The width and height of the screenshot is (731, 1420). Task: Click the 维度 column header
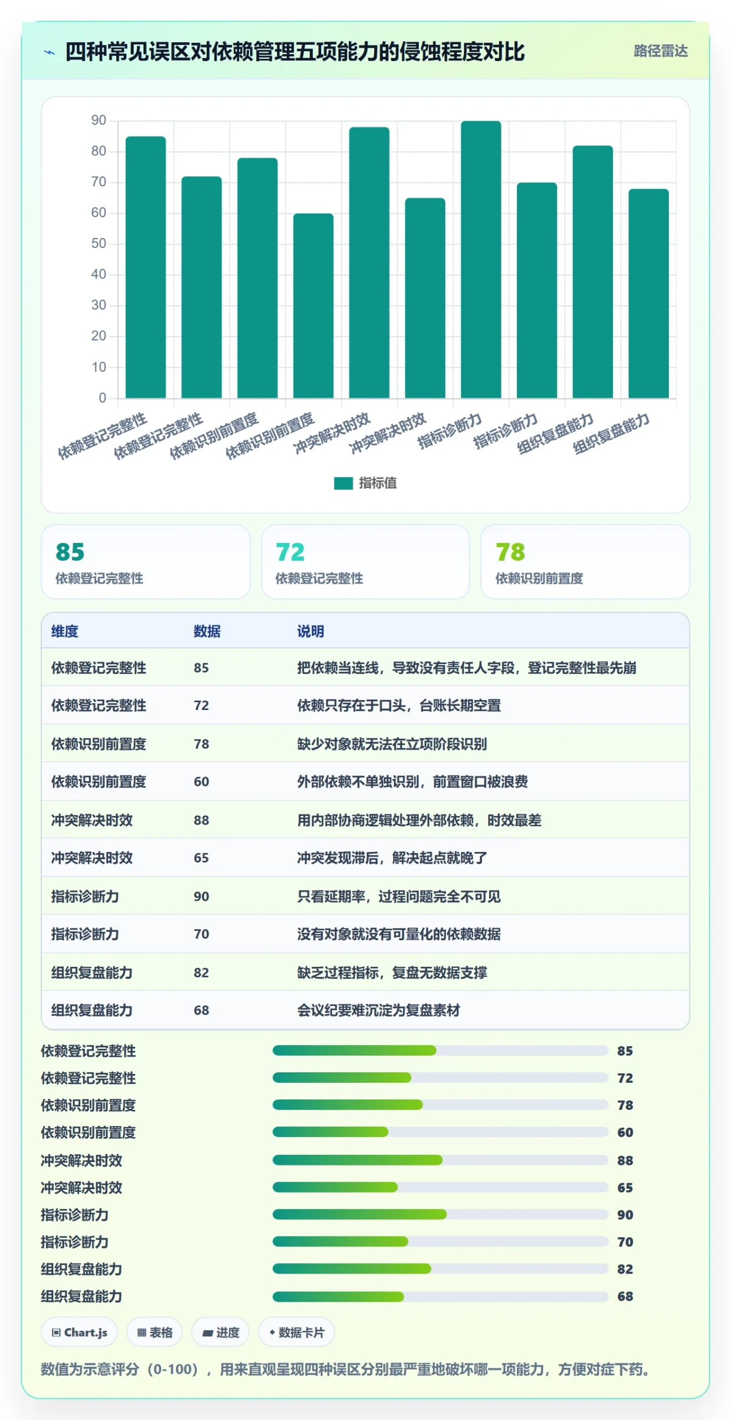(65, 631)
